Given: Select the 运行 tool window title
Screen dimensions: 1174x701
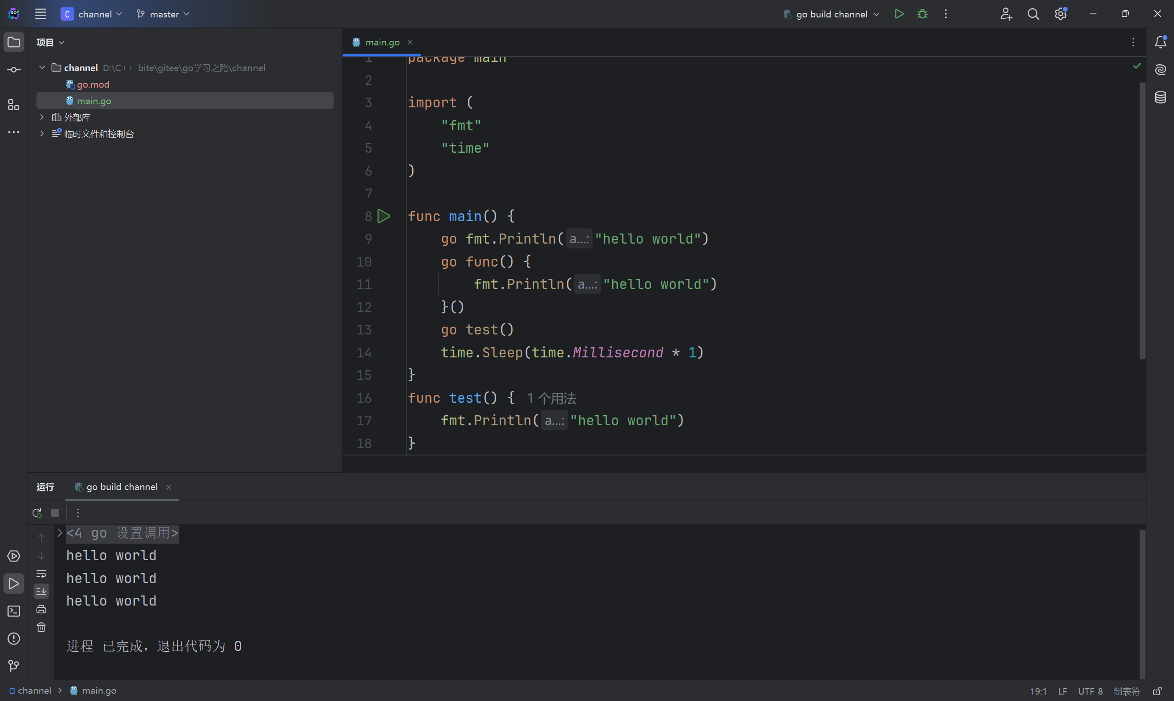Looking at the screenshot, I should [x=45, y=487].
